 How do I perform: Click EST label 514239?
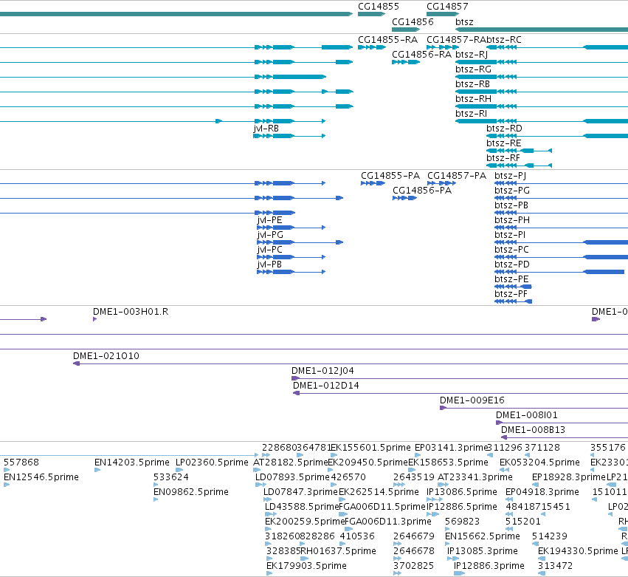[x=550, y=537]
